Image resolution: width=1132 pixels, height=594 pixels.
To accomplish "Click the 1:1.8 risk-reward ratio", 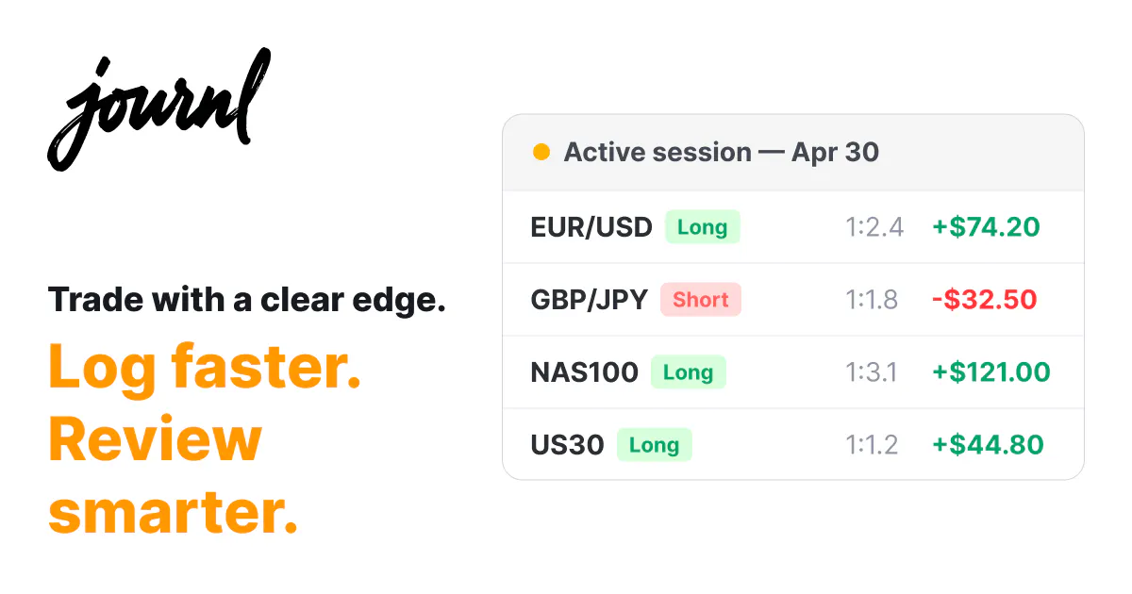I will pyautogui.click(x=872, y=300).
